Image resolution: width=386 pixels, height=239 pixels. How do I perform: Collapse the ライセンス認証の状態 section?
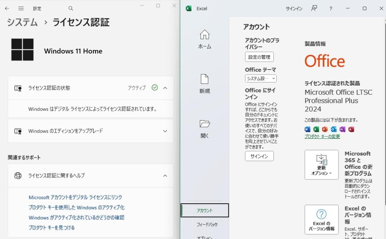click(x=165, y=88)
